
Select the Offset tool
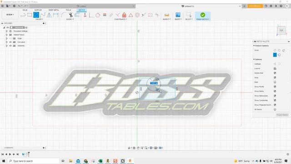click(x=77, y=15)
